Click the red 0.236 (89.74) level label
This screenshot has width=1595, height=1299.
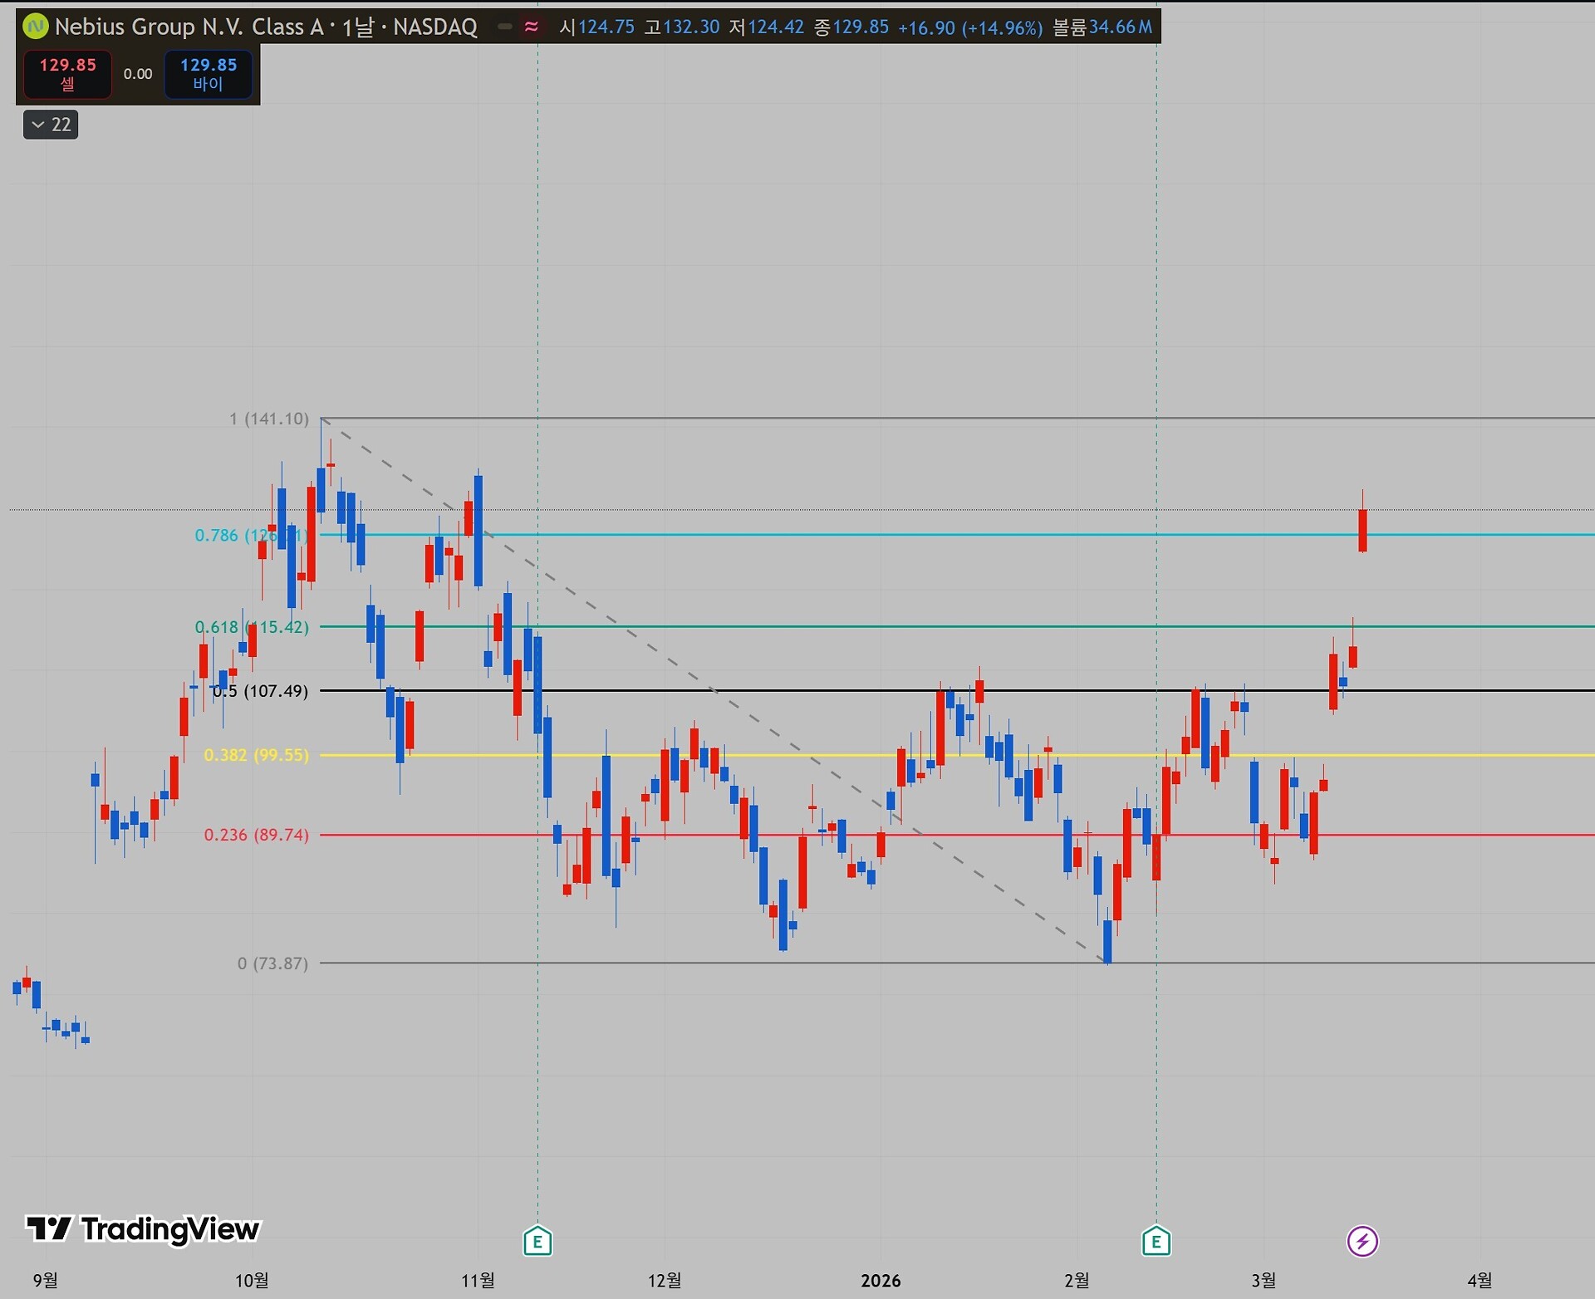(256, 835)
